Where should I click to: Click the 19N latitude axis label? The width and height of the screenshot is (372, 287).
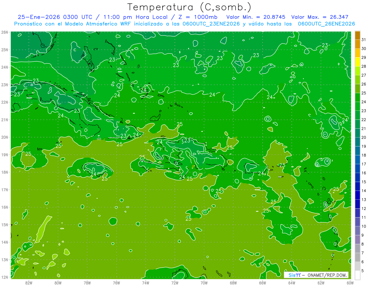pyautogui.click(x=5, y=154)
